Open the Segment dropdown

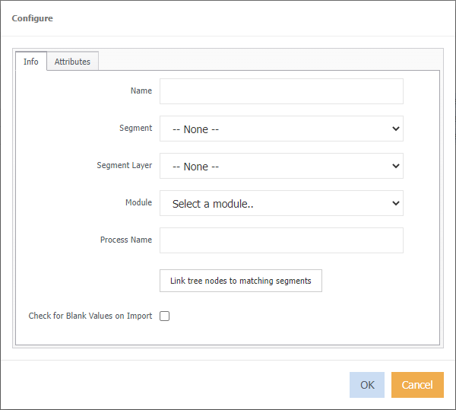pyautogui.click(x=281, y=129)
